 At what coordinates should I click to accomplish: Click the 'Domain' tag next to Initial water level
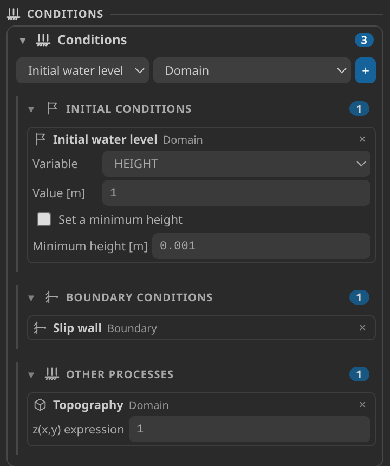pos(183,140)
